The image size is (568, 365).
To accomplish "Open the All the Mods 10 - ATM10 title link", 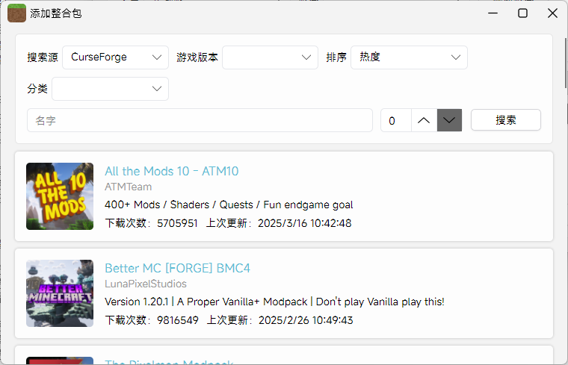I will pos(172,172).
